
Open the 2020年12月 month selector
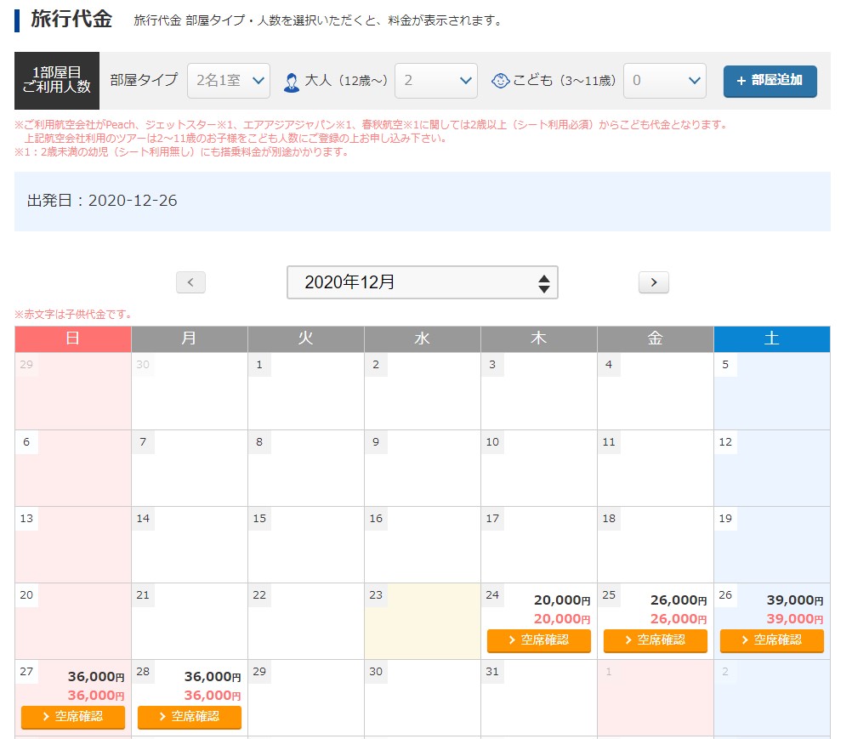(x=422, y=282)
